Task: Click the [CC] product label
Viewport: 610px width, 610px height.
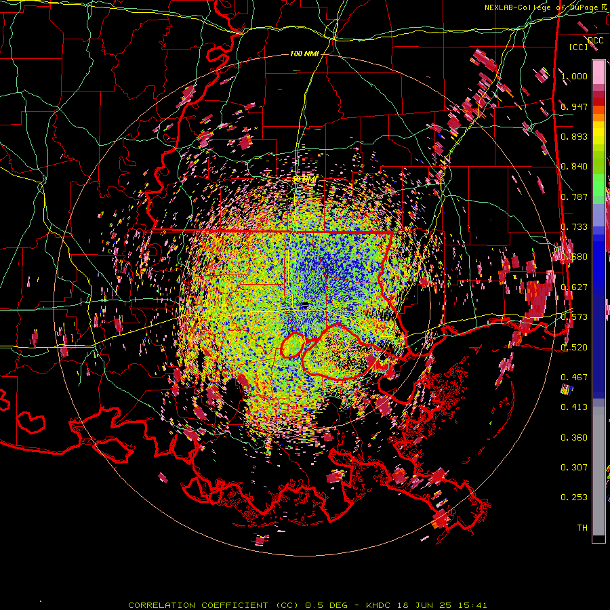Action: pyautogui.click(x=579, y=47)
